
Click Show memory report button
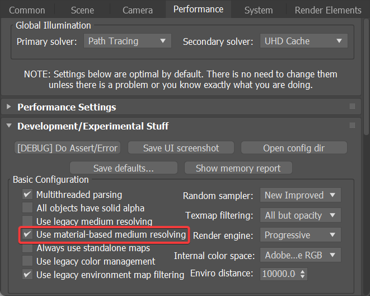point(238,168)
